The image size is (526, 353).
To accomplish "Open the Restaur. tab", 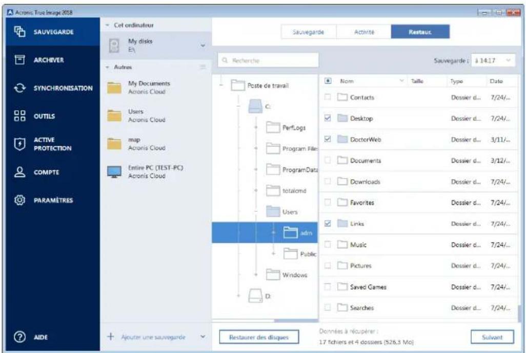I will click(420, 32).
